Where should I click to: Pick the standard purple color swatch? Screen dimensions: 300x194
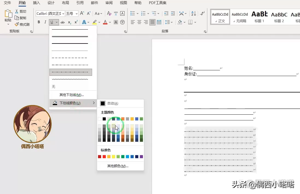pyautogui.click(x=141, y=157)
